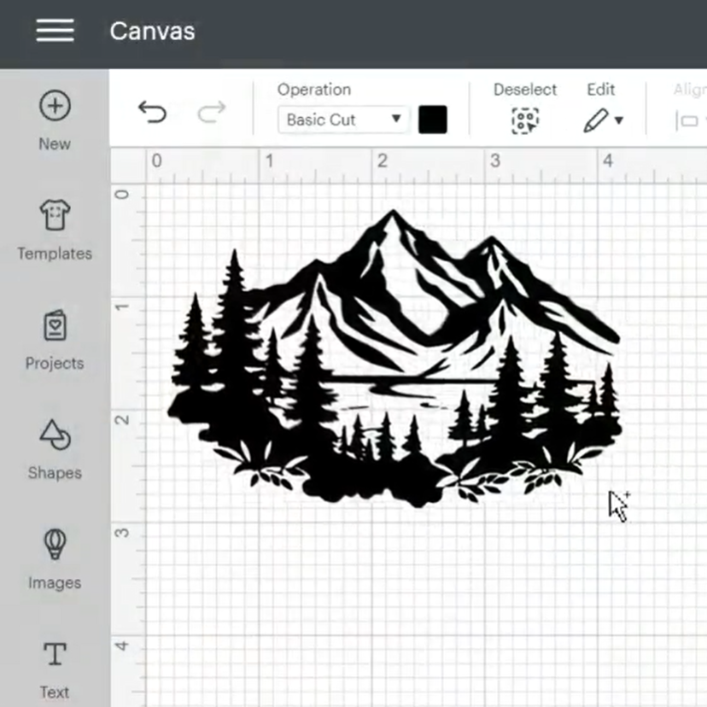Open the Edit pencil dropdown
This screenshot has height=707, width=707.
tap(603, 120)
